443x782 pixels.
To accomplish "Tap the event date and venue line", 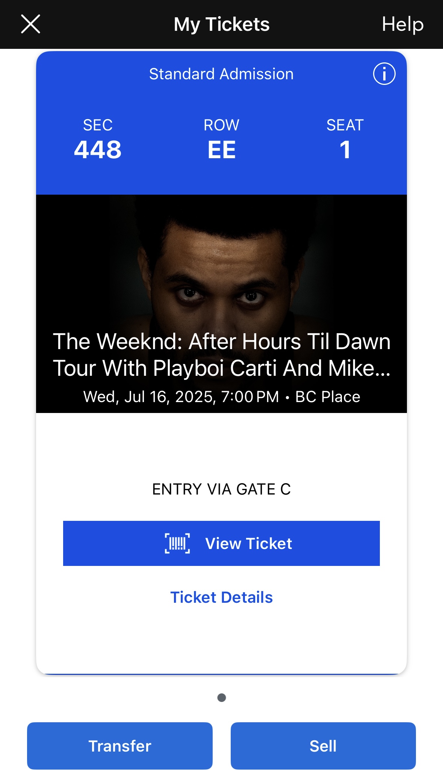I will (222, 396).
